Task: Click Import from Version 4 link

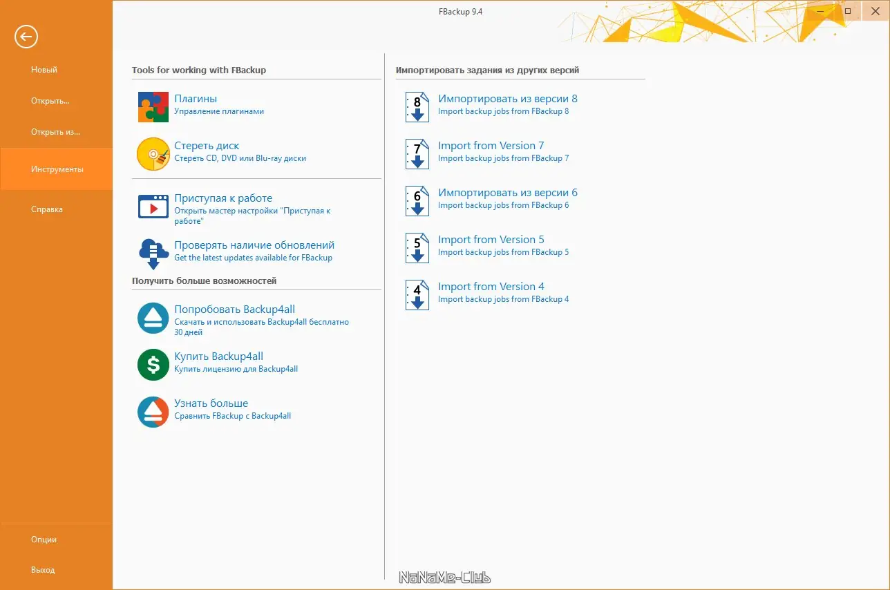Action: [491, 287]
